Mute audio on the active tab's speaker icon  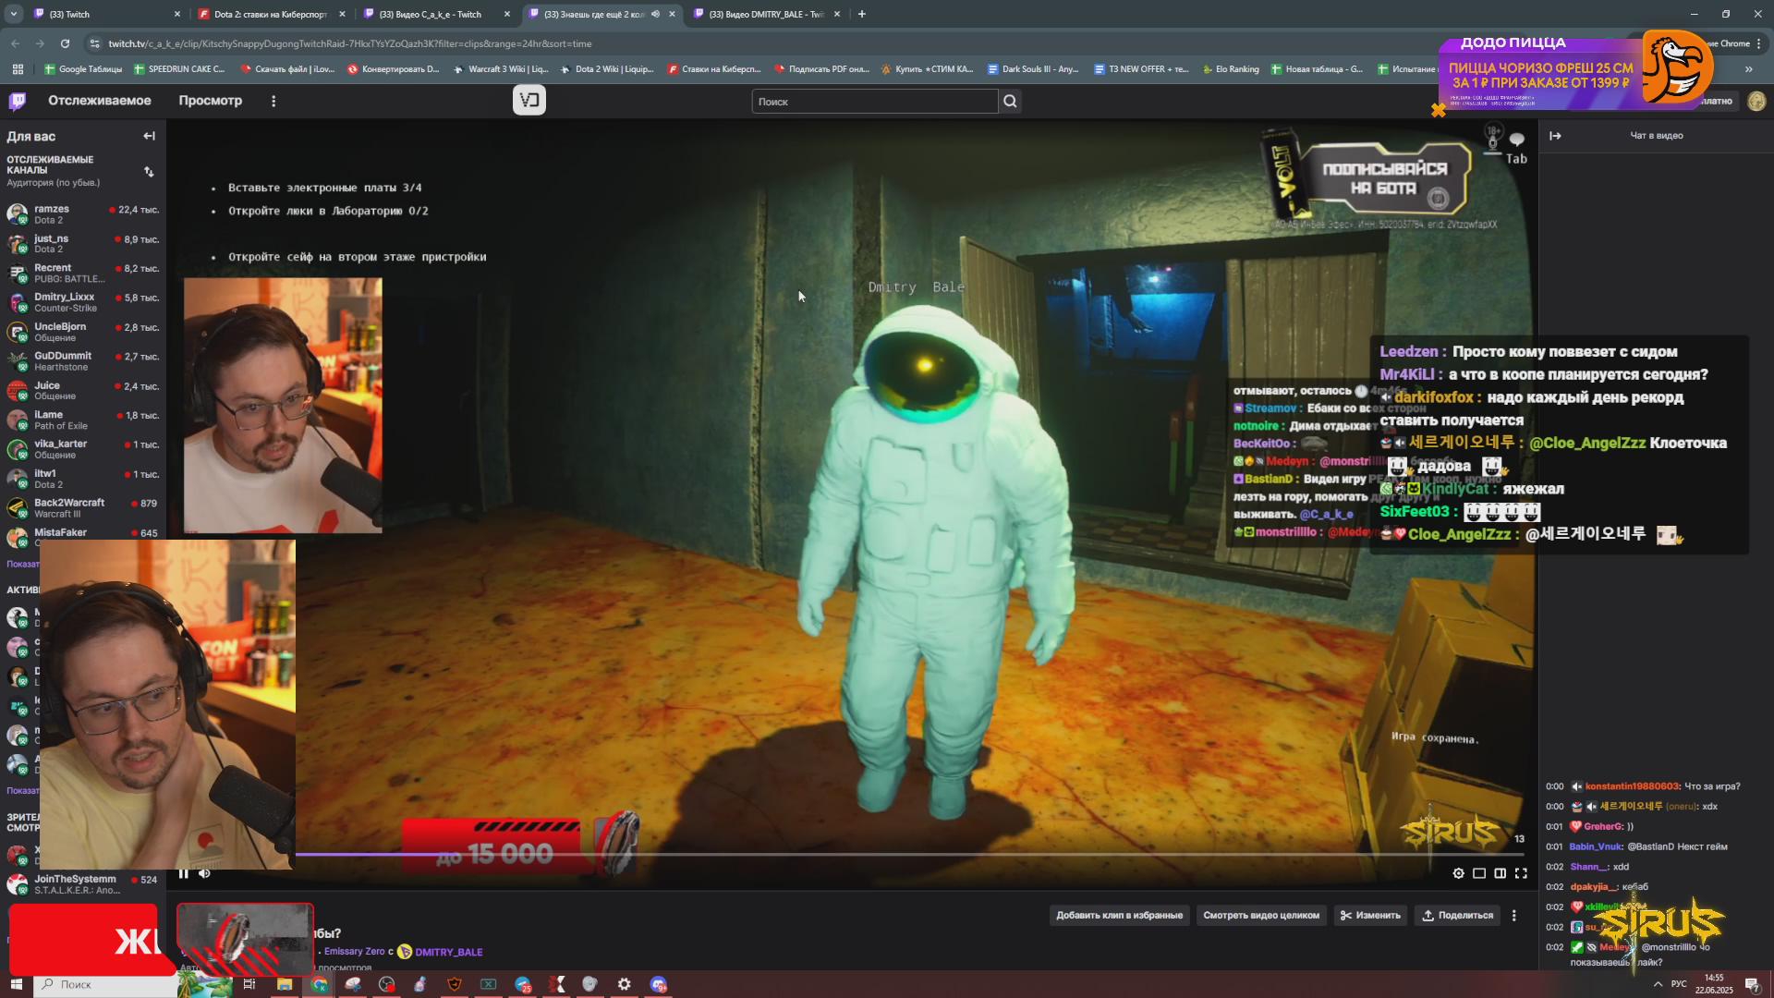[655, 14]
